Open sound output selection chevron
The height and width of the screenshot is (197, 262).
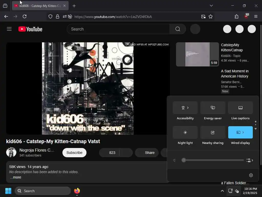(x=250, y=160)
